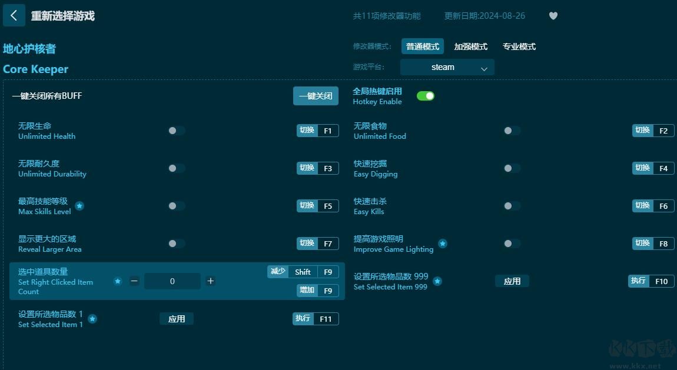This screenshot has width=677, height=370.
Task: Toggle the Hotkey Enable switch off
Action: coord(426,95)
